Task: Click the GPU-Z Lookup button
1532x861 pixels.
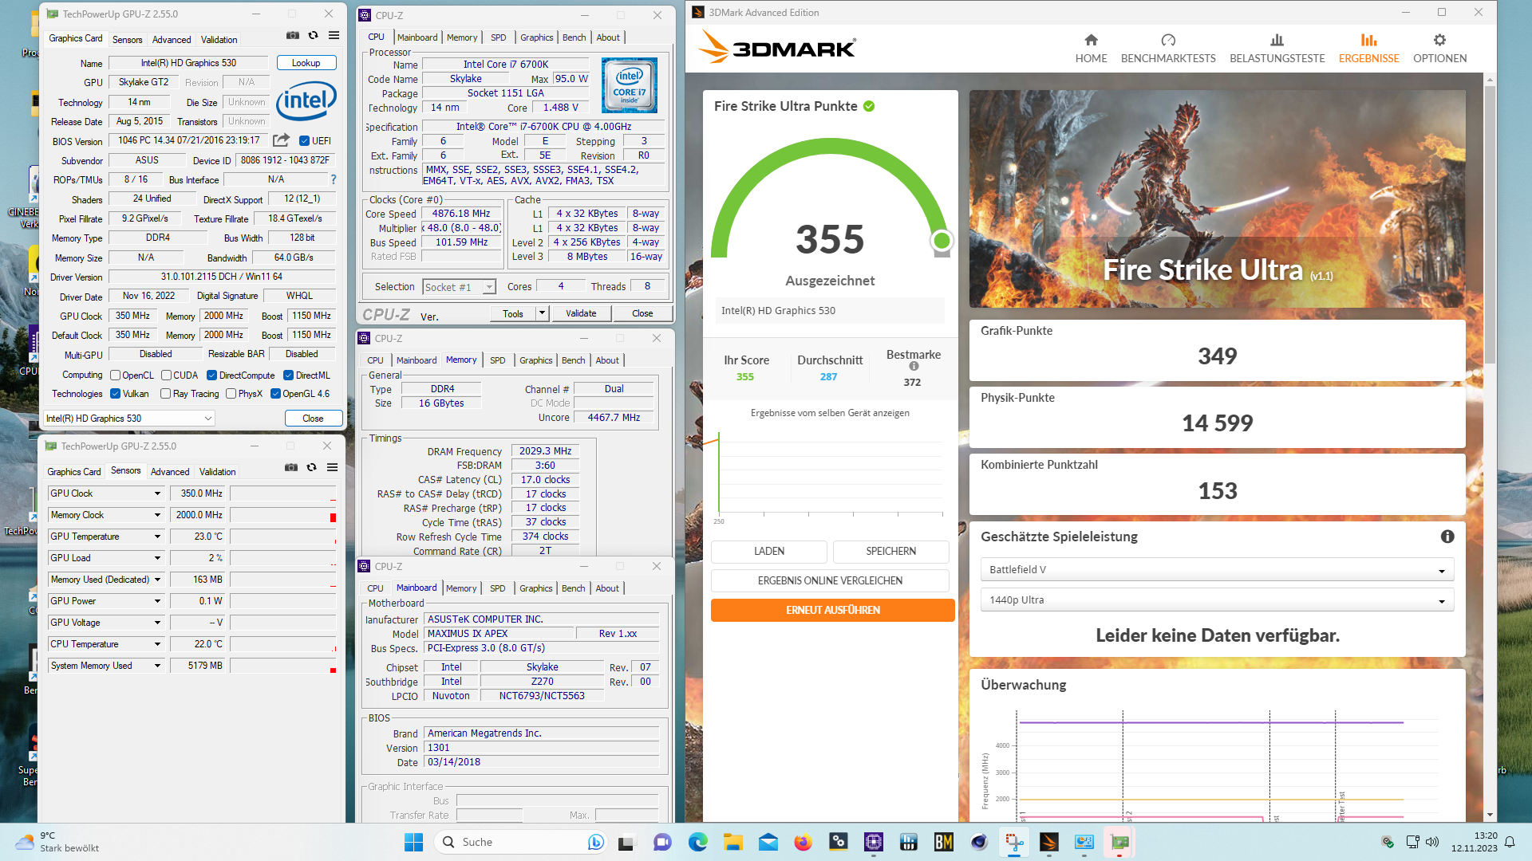Action: pyautogui.click(x=306, y=63)
